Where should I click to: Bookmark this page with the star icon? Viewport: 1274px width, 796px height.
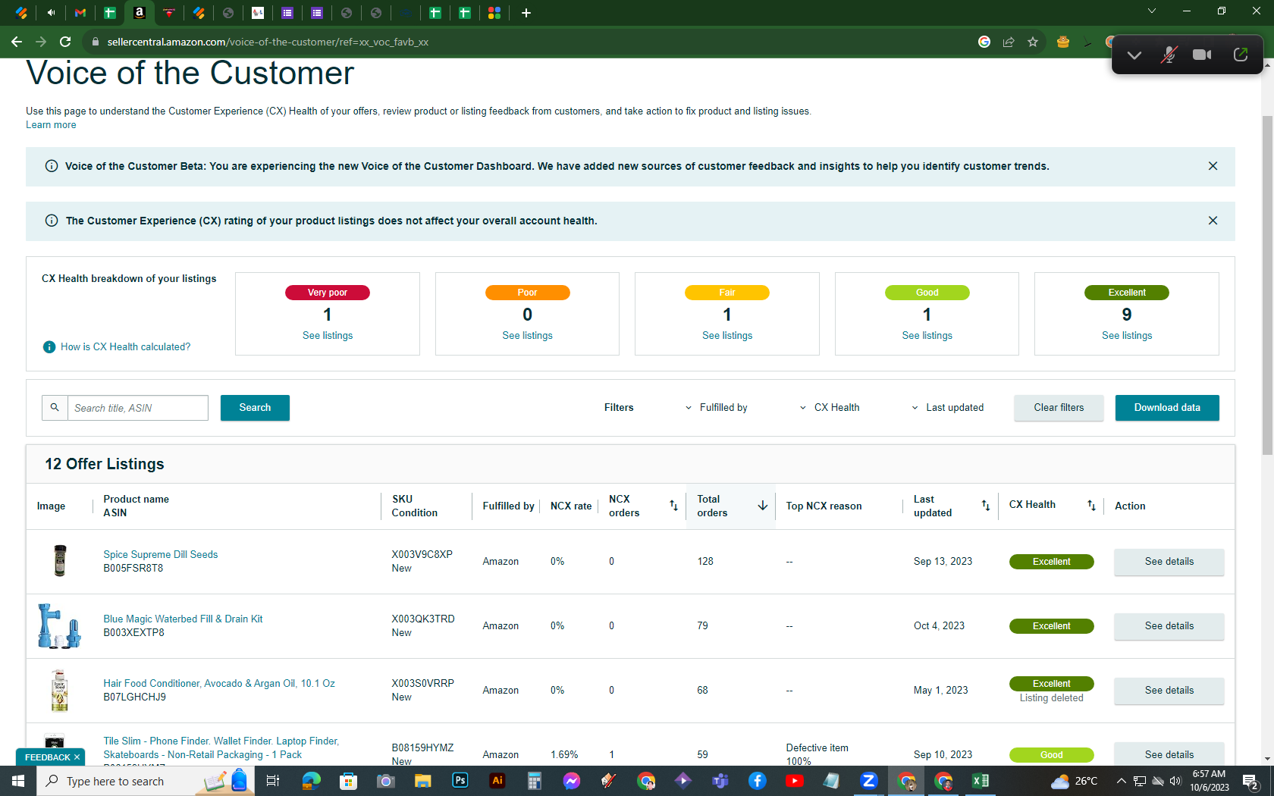(x=1033, y=42)
